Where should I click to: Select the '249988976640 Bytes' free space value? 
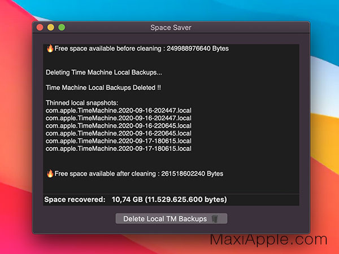click(198, 49)
